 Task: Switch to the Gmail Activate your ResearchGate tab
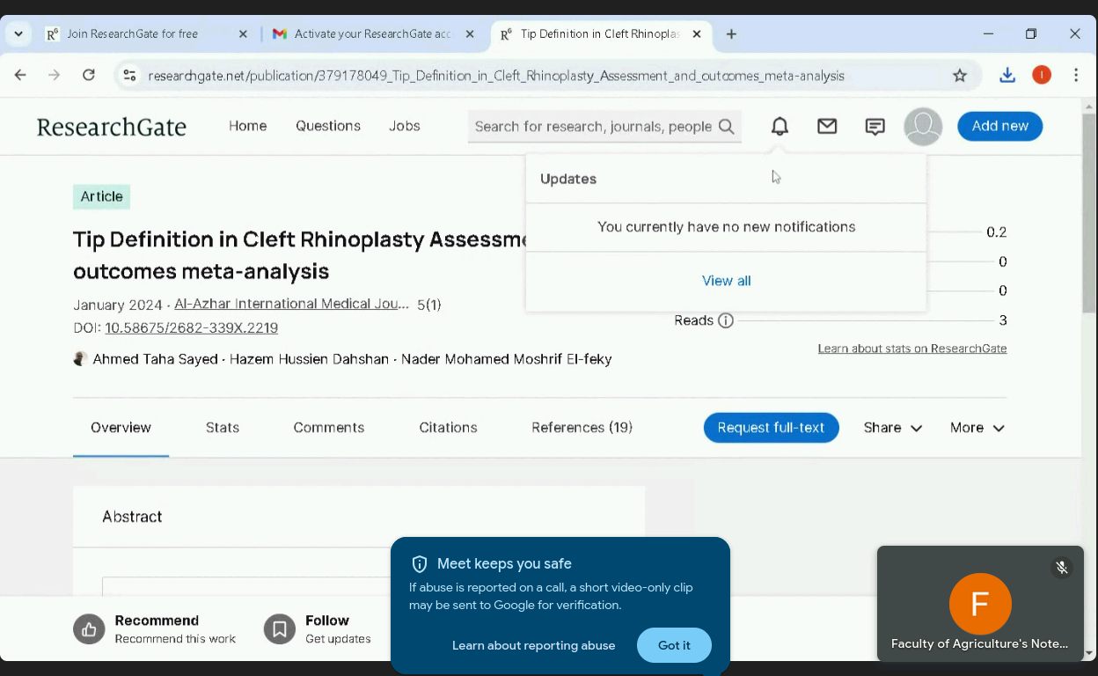373,34
